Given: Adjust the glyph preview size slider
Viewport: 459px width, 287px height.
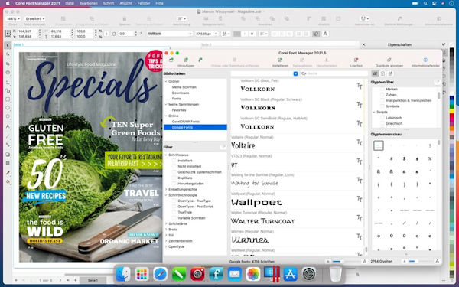Looking at the screenshot, I should click(421, 261).
